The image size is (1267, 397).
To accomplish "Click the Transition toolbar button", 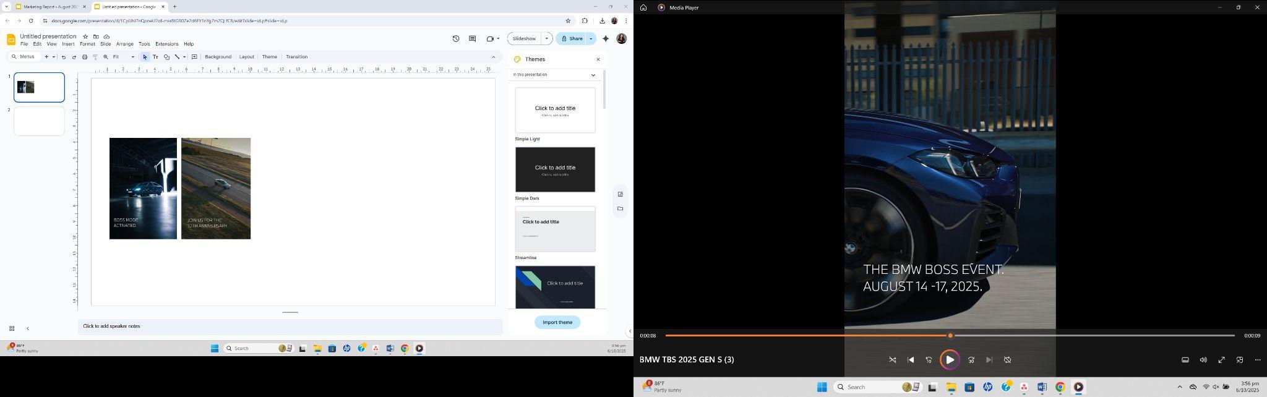I will point(297,57).
